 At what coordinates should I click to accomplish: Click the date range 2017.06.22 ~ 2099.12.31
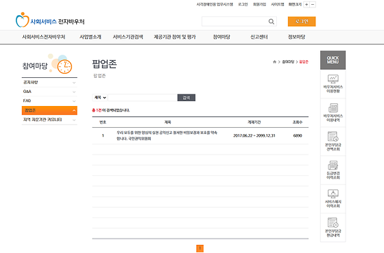tap(254, 135)
